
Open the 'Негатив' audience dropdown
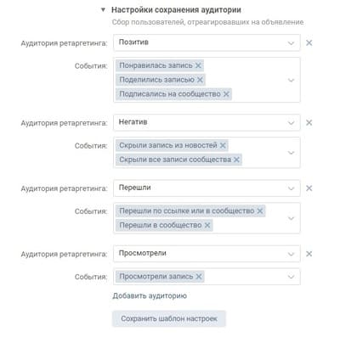[x=207, y=122]
